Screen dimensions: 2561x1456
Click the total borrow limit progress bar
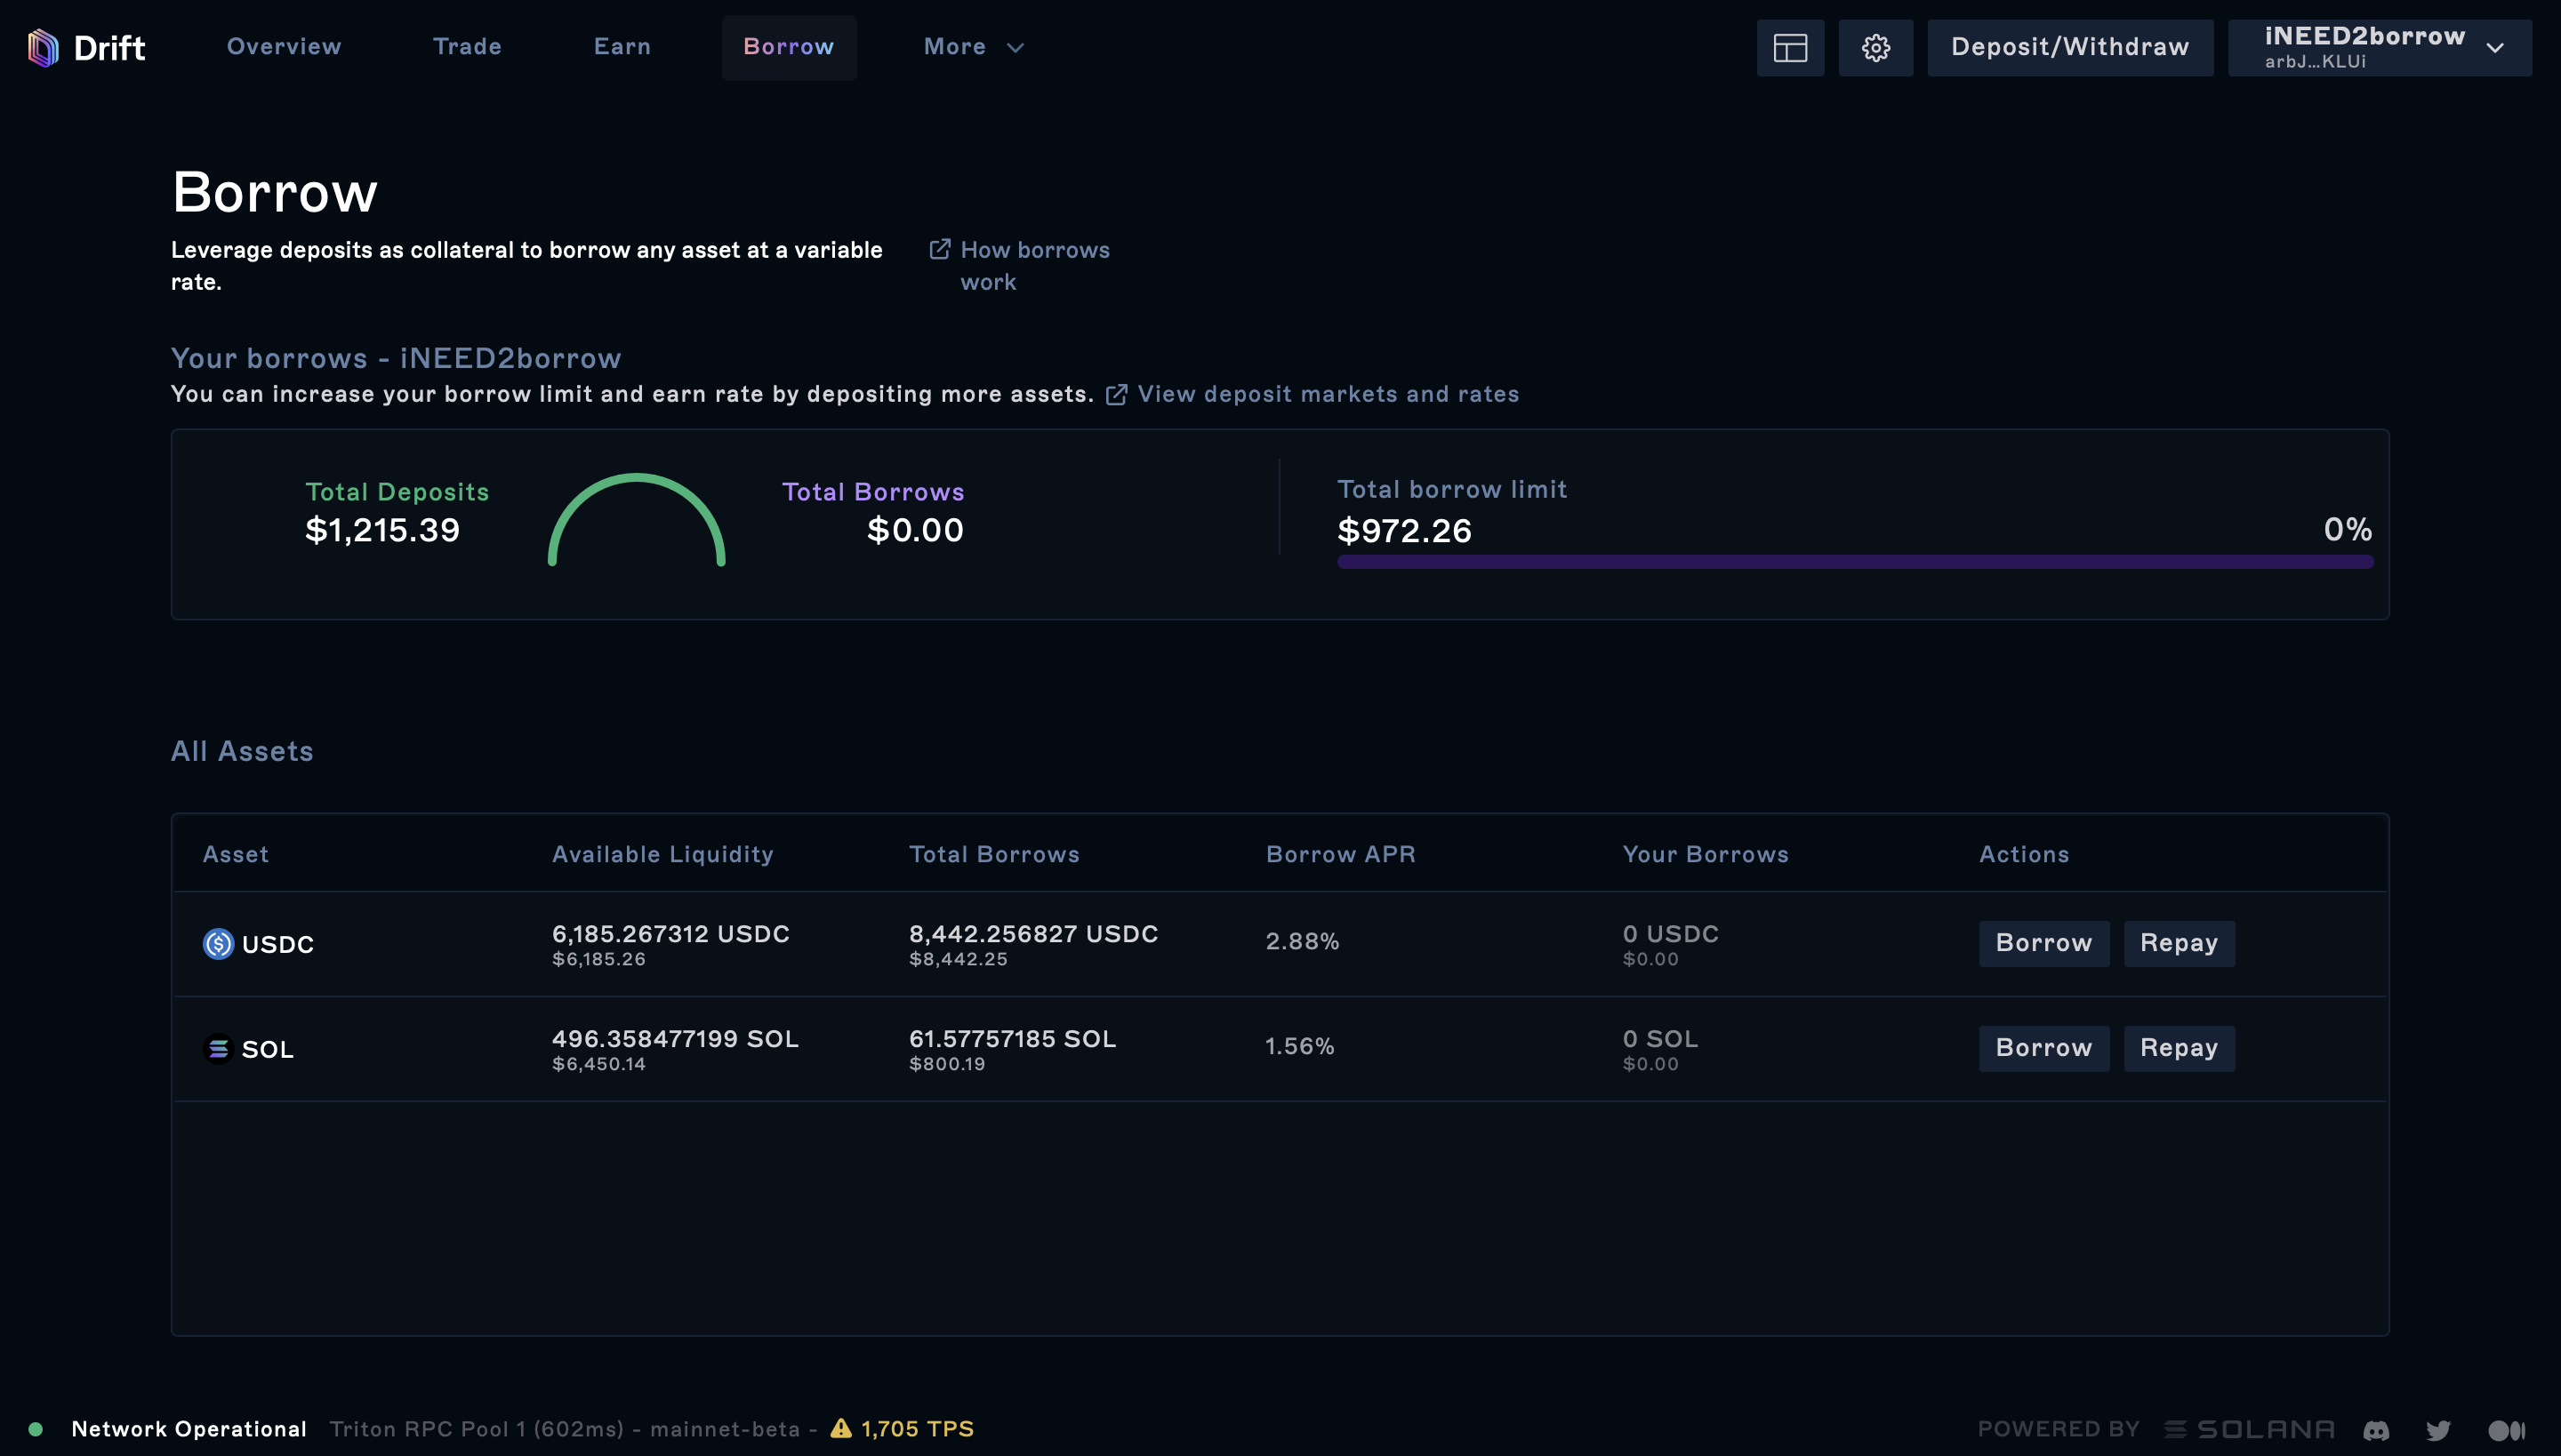(x=1855, y=562)
